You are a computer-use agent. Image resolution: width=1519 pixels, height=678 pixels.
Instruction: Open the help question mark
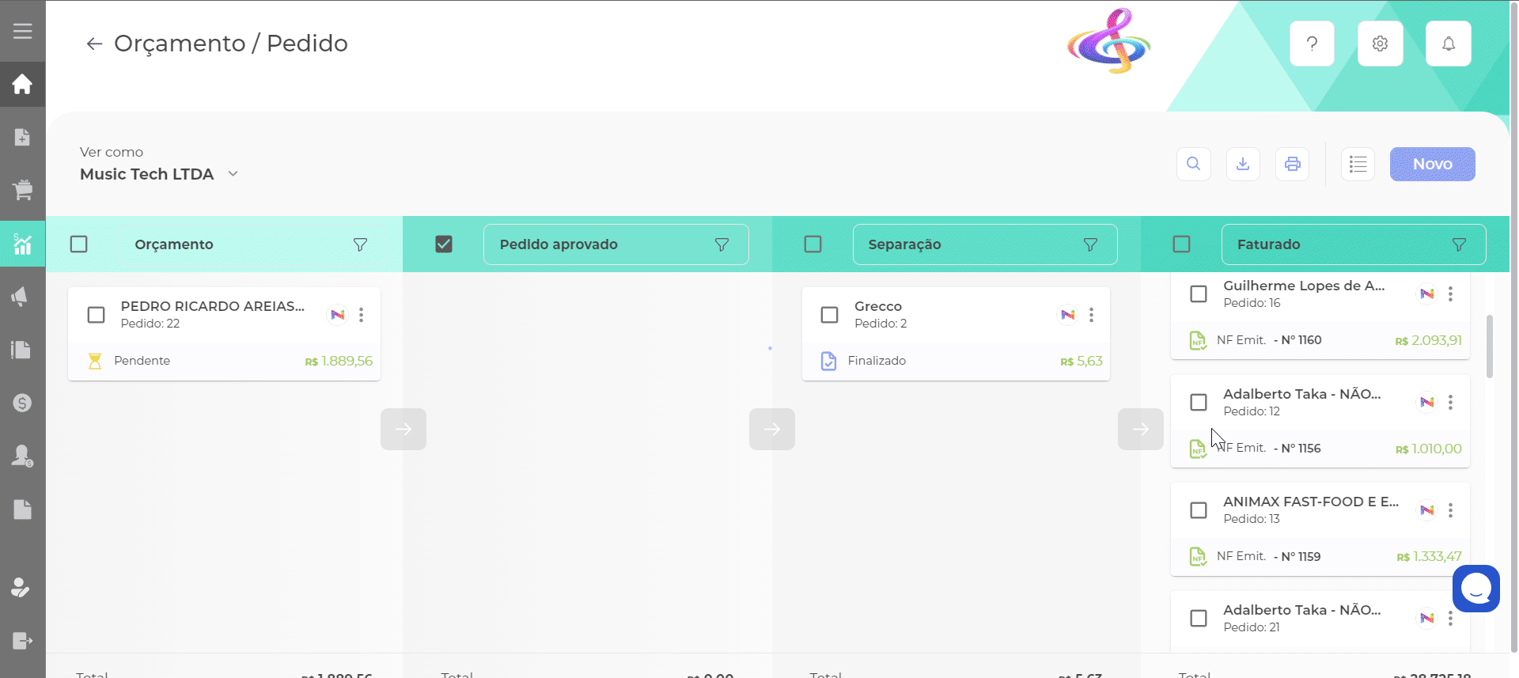pyautogui.click(x=1312, y=44)
